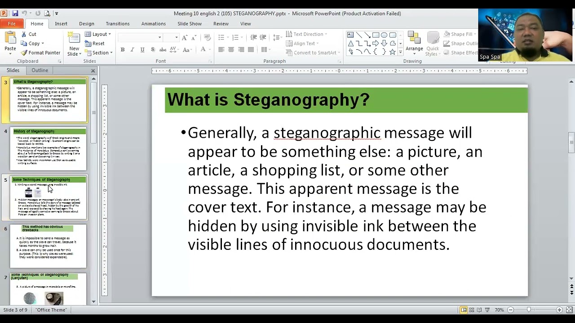This screenshot has height=323, width=575.
Task: Select the Rectangle shape in gallery
Action: tap(376, 35)
